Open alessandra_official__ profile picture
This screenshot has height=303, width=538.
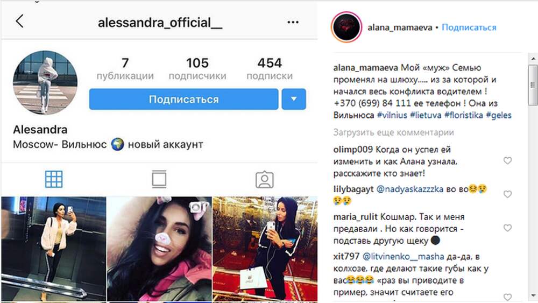(45, 83)
